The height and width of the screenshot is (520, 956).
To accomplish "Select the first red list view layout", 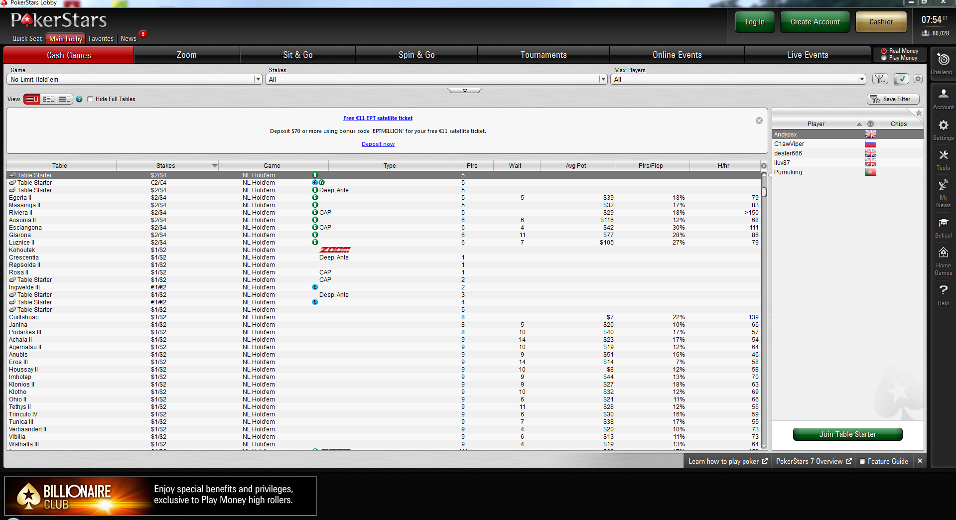I will (x=32, y=99).
